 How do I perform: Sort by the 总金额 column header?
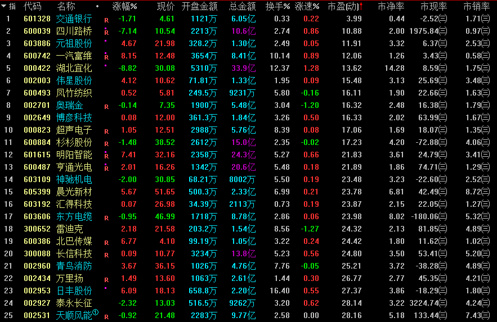tap(243, 6)
